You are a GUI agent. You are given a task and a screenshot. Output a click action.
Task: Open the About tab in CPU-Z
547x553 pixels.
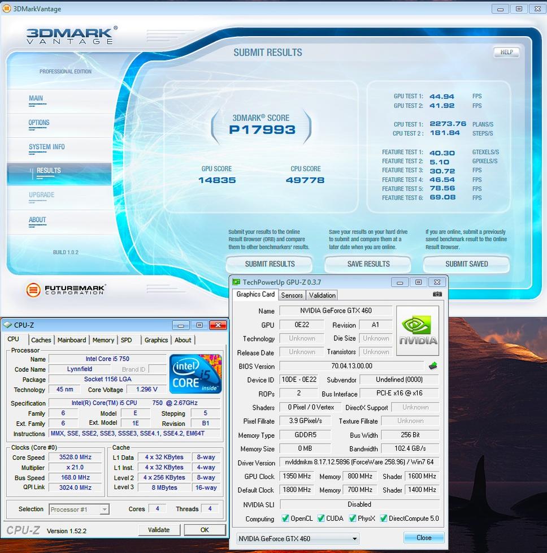coord(183,340)
